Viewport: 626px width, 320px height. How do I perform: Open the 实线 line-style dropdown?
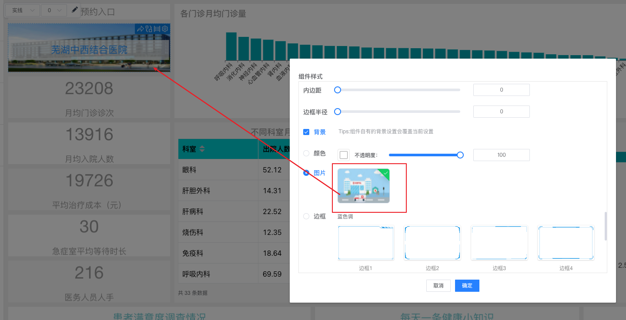(x=22, y=10)
